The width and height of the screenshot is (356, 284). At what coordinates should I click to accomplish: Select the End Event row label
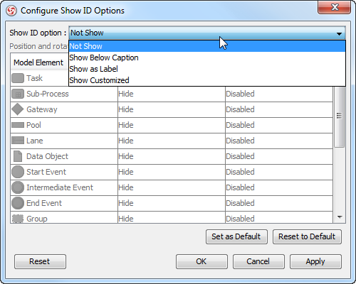pos(44,203)
